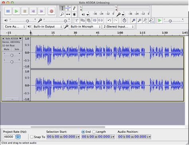Select the End radio button
Image resolution: width=189 pixels, height=145 pixels.
click(83, 132)
